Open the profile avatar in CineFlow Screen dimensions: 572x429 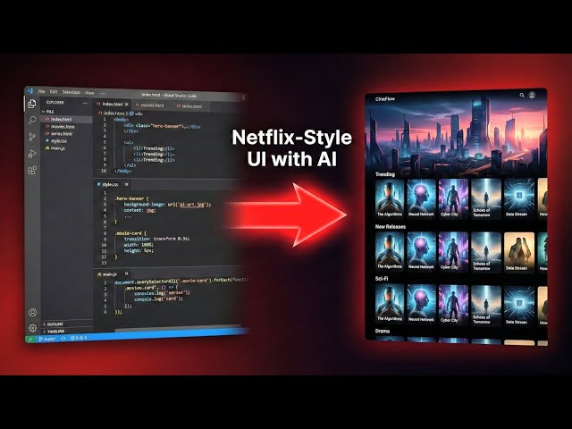click(532, 95)
